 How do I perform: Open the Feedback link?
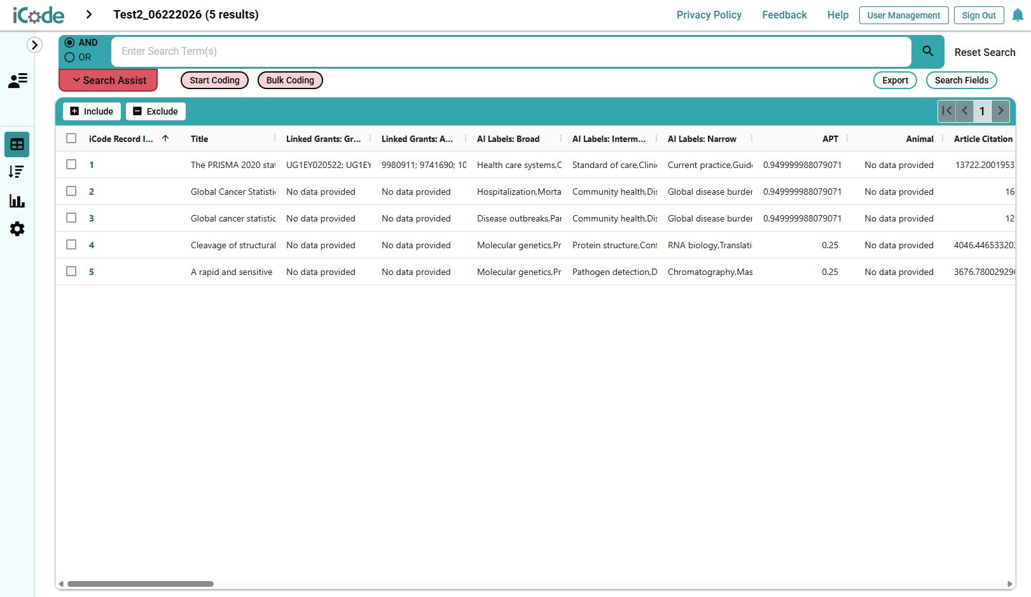coord(784,15)
